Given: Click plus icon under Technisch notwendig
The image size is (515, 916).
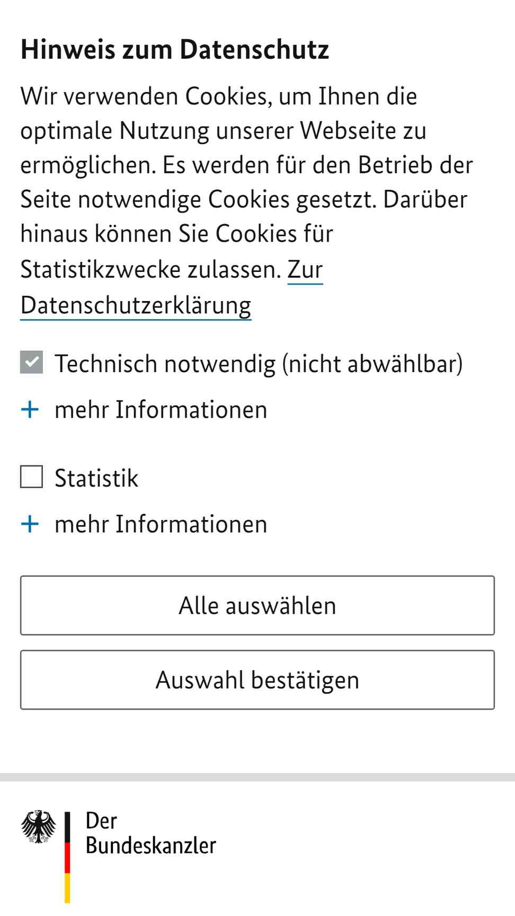Looking at the screenshot, I should [x=30, y=409].
